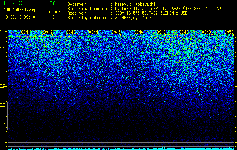Image resolution: width=237 pixels, height=150 pixels.
Task: Click the observer name Masayuki Kobayashi
Action: coord(135,4)
